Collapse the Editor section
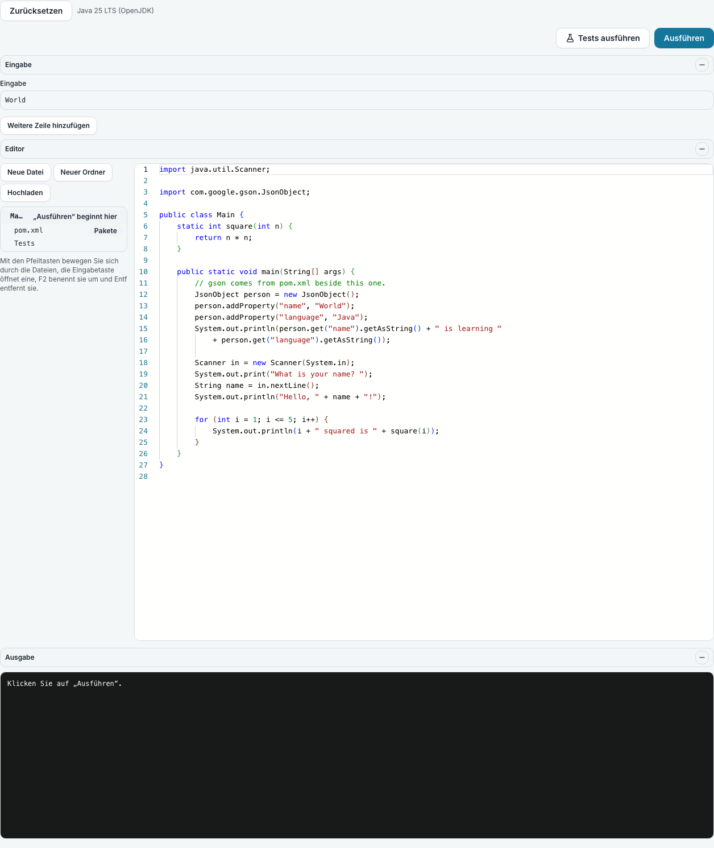This screenshot has width=714, height=848. [702, 149]
